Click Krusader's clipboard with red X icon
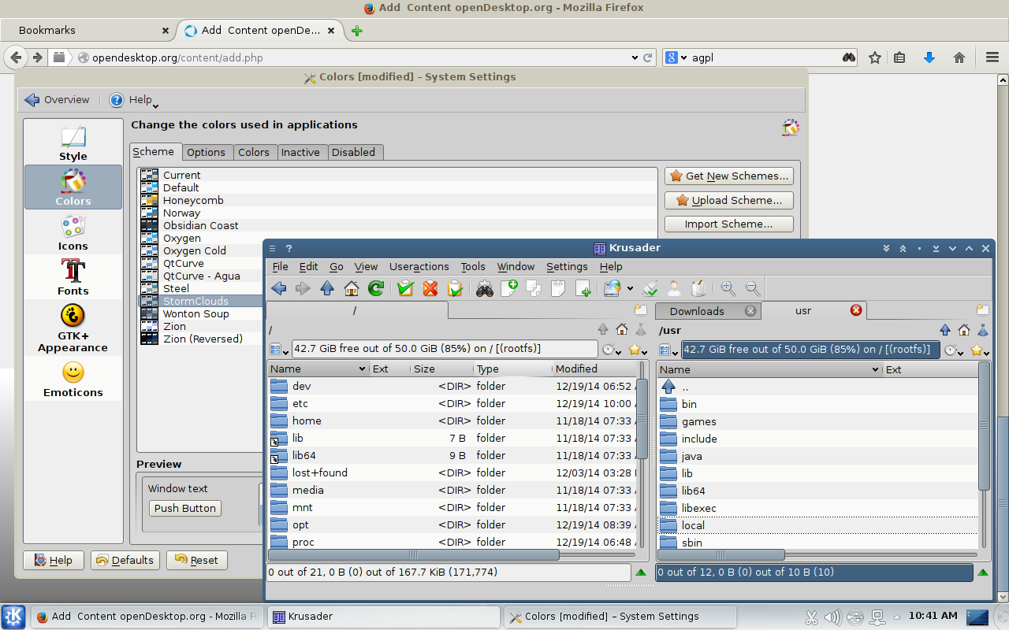Screen dimensions: 1009x630 [x=430, y=288]
